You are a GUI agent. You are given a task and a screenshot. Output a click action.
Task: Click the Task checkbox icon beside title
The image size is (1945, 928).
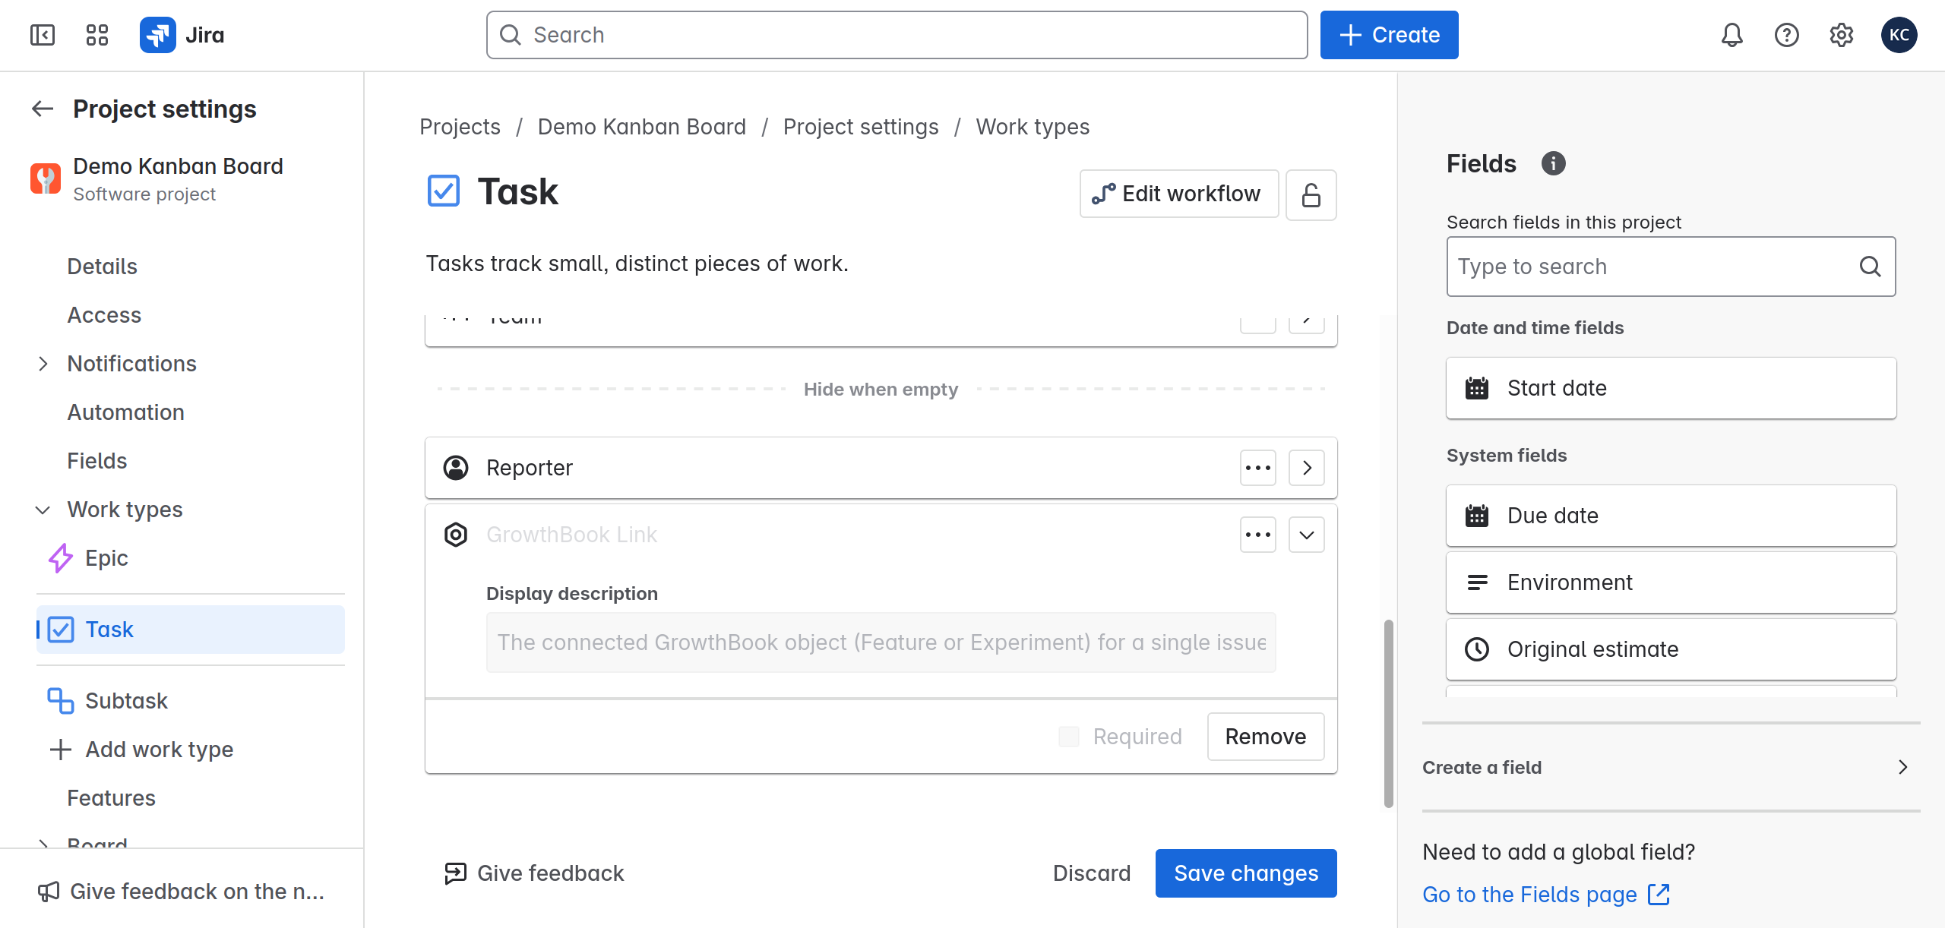point(444,191)
